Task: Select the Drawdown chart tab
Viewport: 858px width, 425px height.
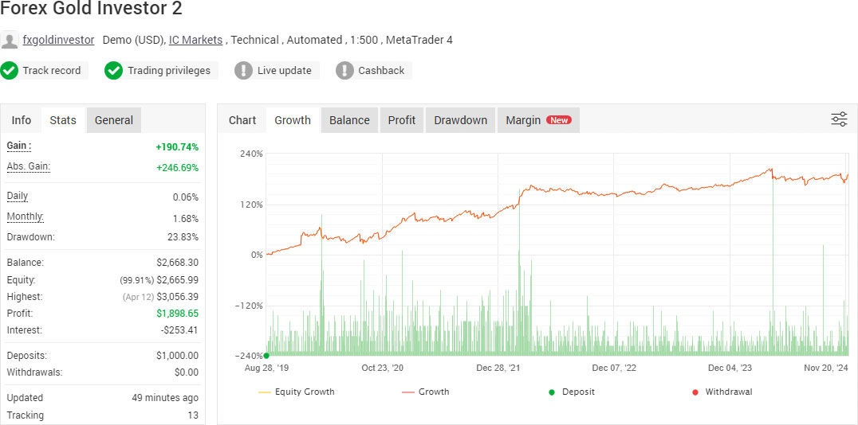Action: click(x=461, y=120)
